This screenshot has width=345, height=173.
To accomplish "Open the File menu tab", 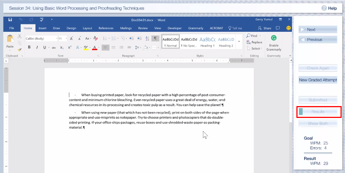I will (x=11, y=28).
